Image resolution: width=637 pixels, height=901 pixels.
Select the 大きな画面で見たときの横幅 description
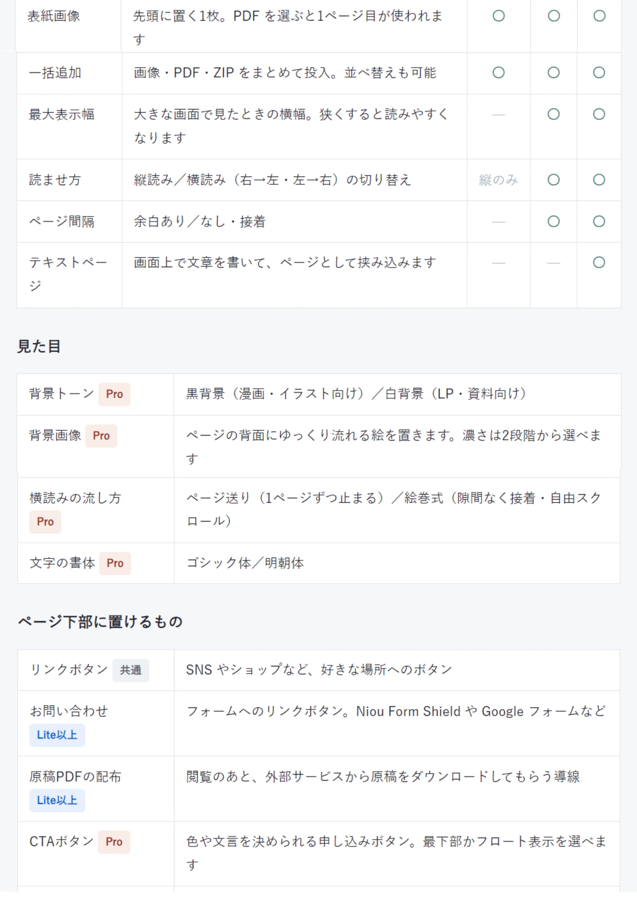pyautogui.click(x=291, y=126)
